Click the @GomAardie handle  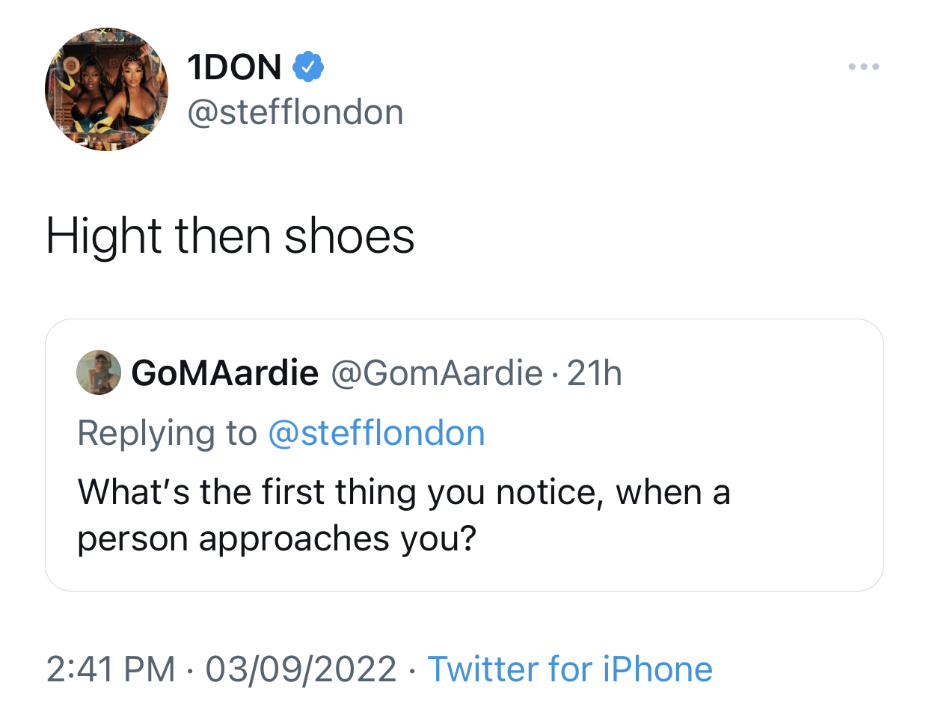[436, 373]
